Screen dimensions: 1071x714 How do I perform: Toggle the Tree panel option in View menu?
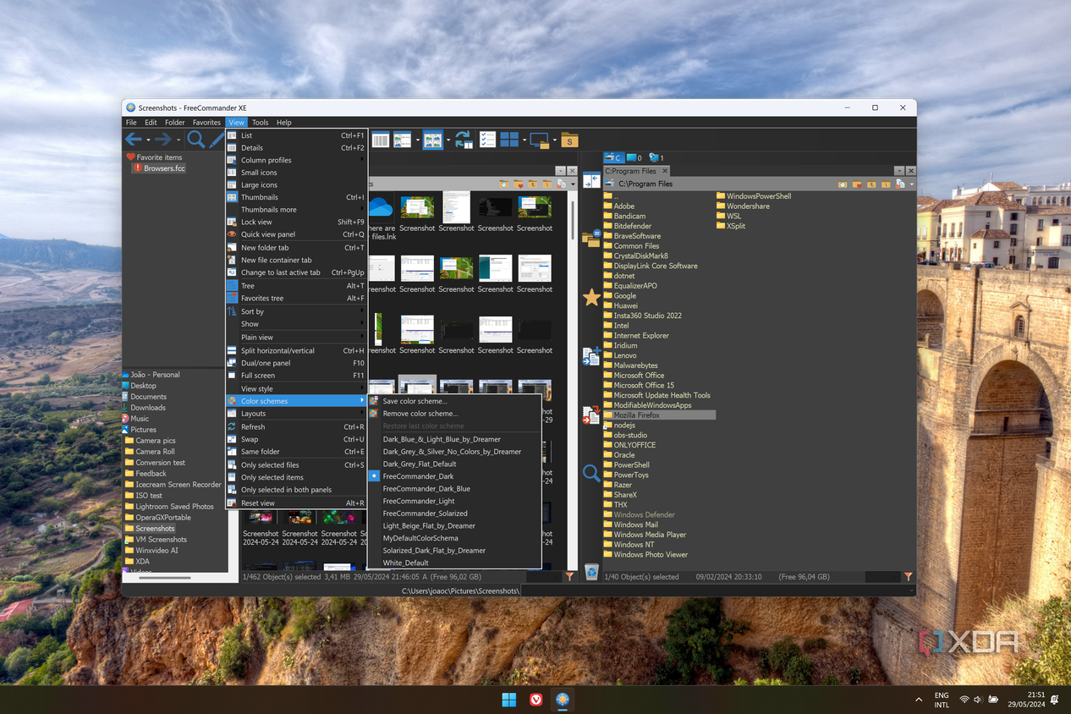coord(296,286)
